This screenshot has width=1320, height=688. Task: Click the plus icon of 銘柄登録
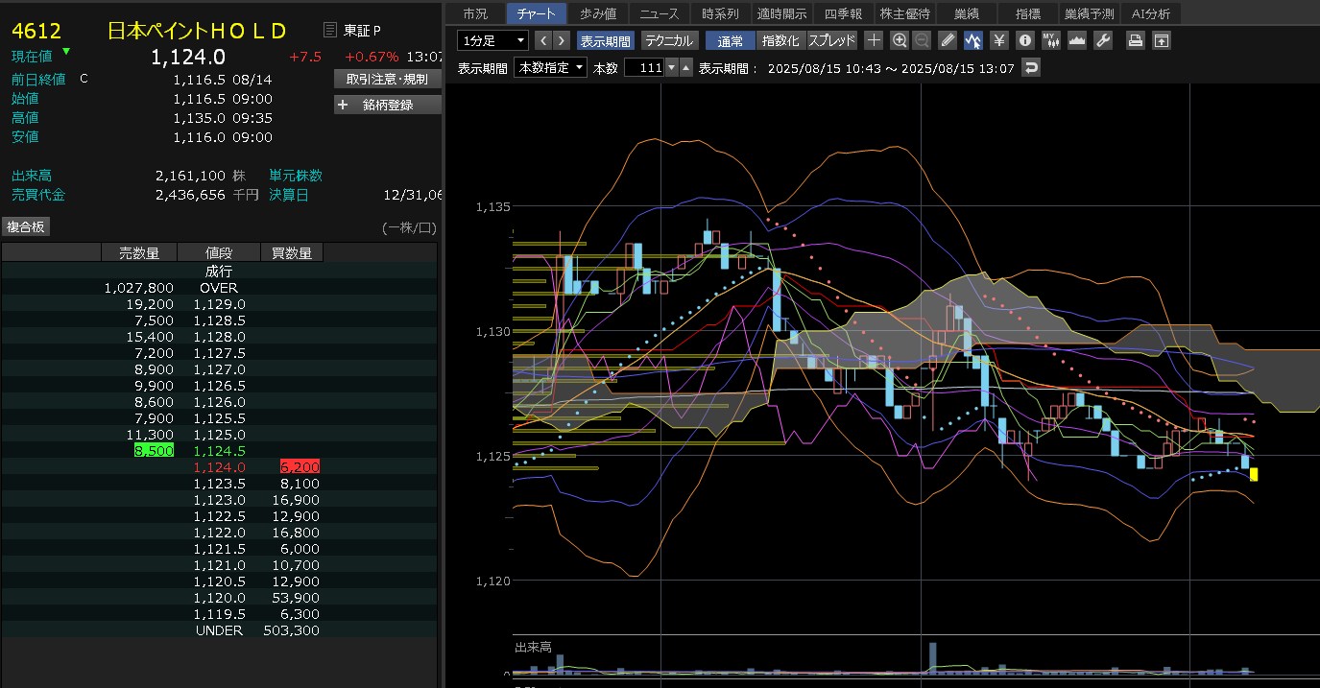343,105
